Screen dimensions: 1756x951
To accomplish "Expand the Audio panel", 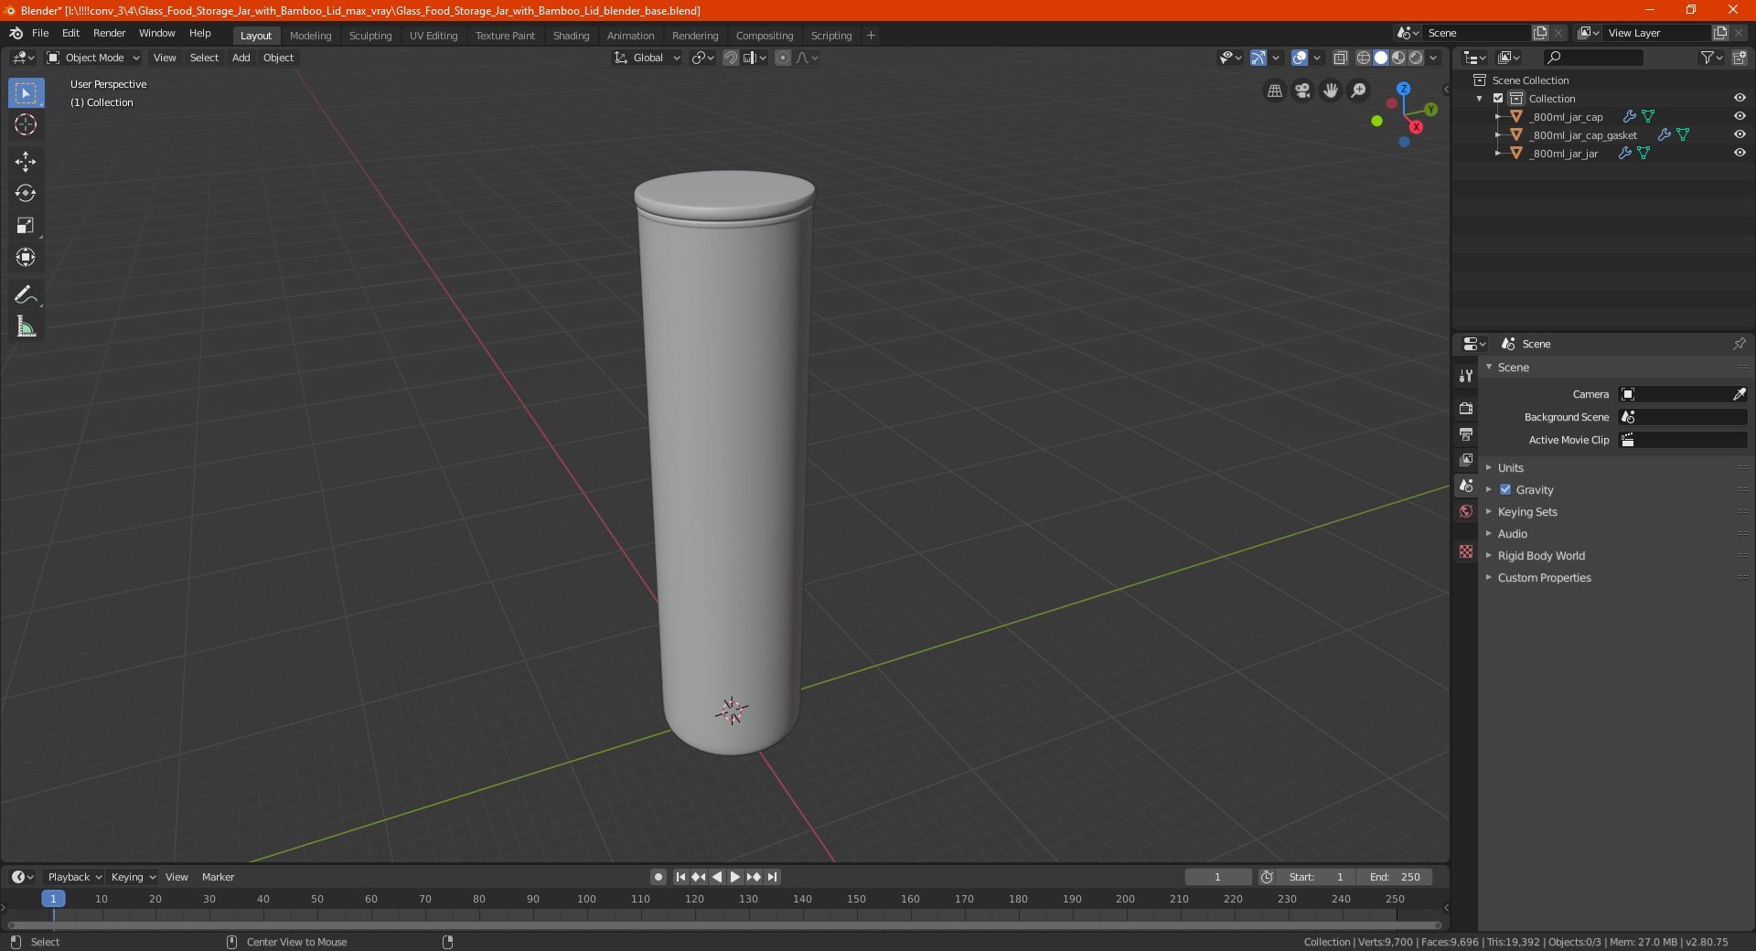I will point(1512,534).
